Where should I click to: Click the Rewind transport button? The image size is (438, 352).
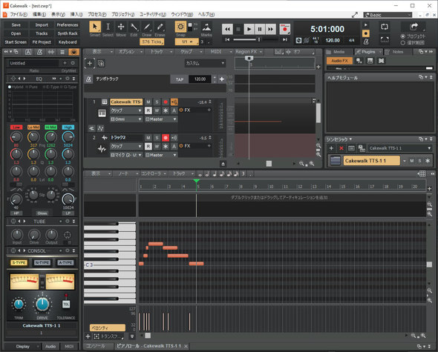click(x=227, y=29)
